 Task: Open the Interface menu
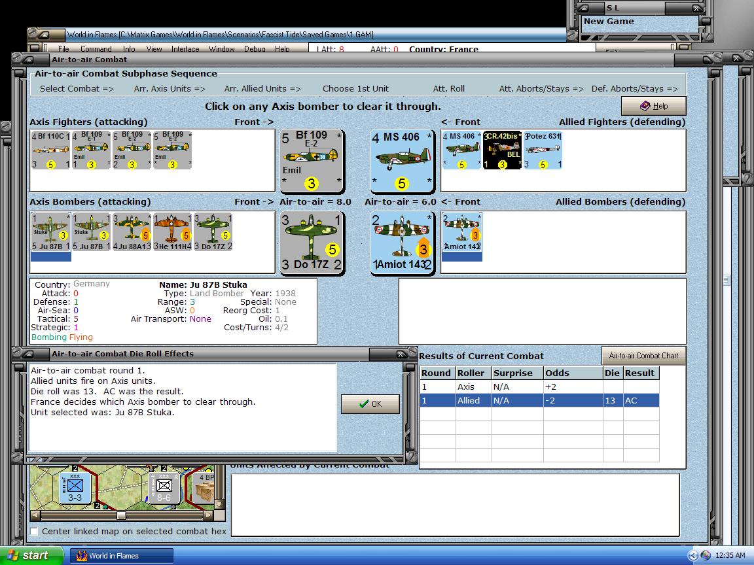[185, 49]
